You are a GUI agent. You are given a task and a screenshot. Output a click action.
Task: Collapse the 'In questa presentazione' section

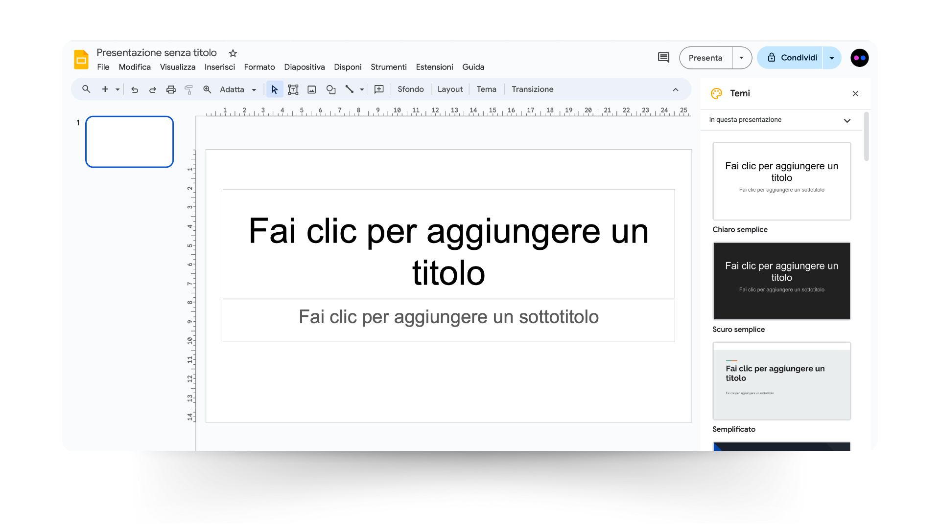(x=847, y=120)
